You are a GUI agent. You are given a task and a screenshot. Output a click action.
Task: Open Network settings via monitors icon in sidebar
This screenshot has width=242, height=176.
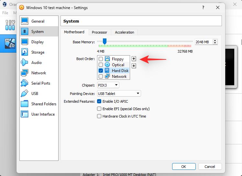pyautogui.click(x=24, y=73)
